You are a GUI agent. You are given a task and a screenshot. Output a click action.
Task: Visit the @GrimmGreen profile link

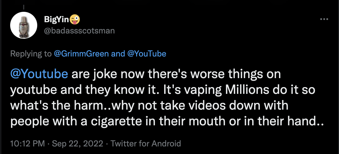click(81, 54)
